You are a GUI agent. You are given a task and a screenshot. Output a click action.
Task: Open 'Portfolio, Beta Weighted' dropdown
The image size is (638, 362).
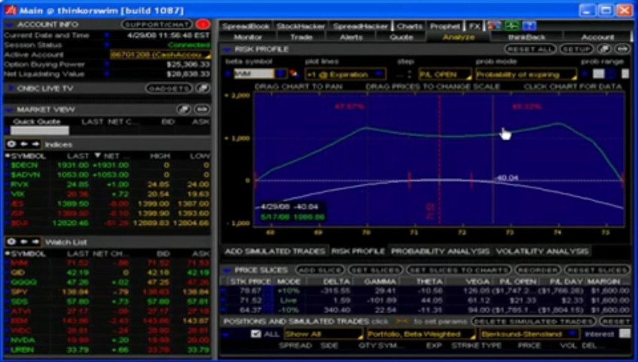point(421,334)
